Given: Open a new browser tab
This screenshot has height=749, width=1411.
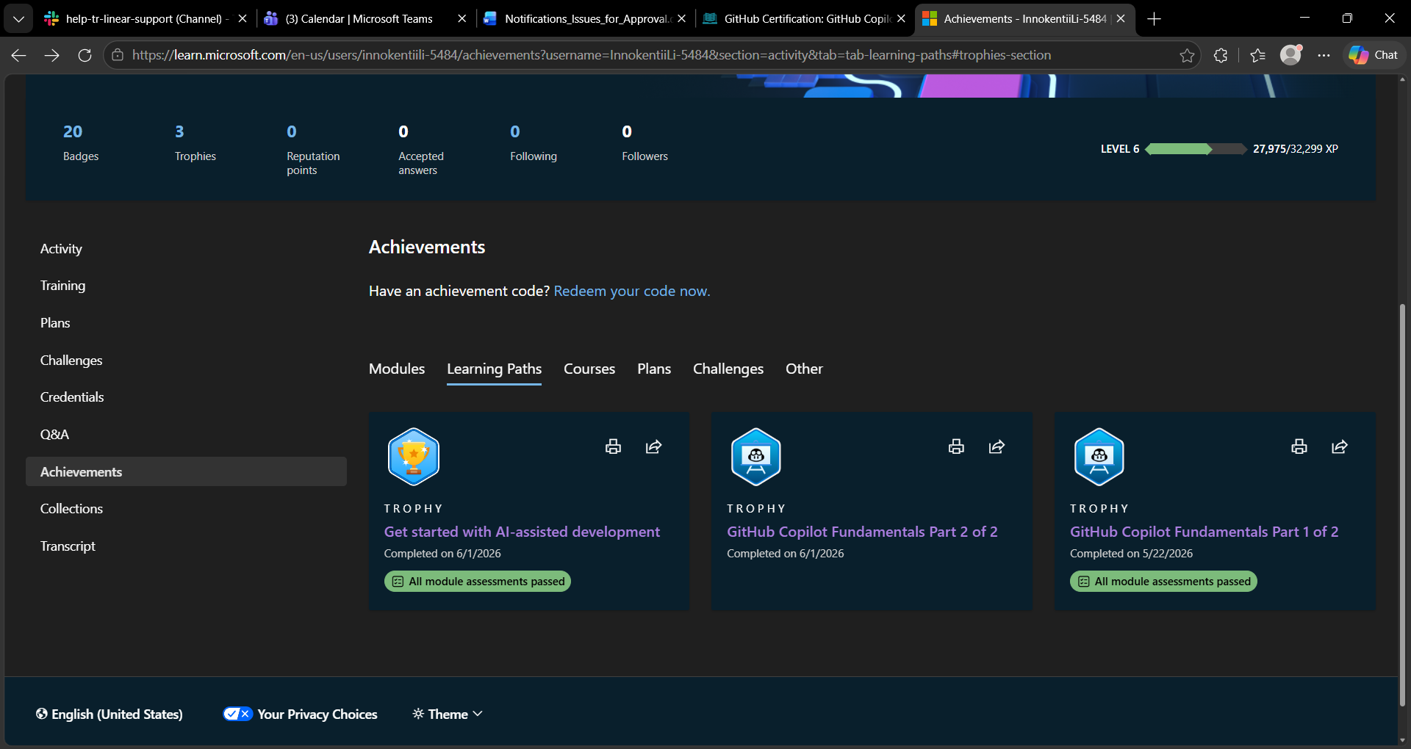Looking at the screenshot, I should point(1154,19).
